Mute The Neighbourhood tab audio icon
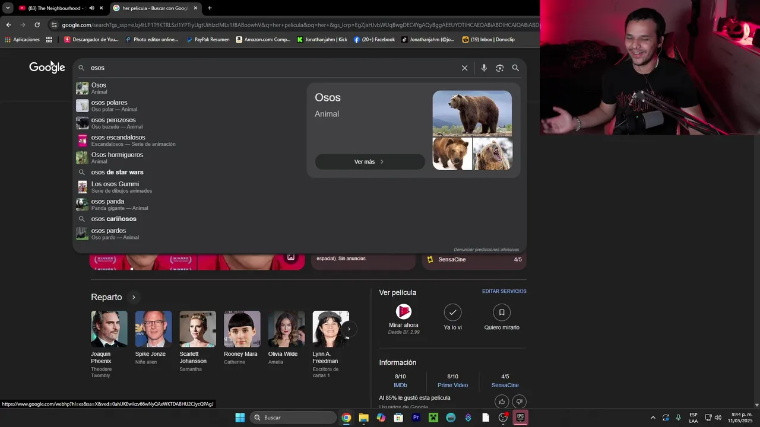The image size is (760, 427). [91, 8]
